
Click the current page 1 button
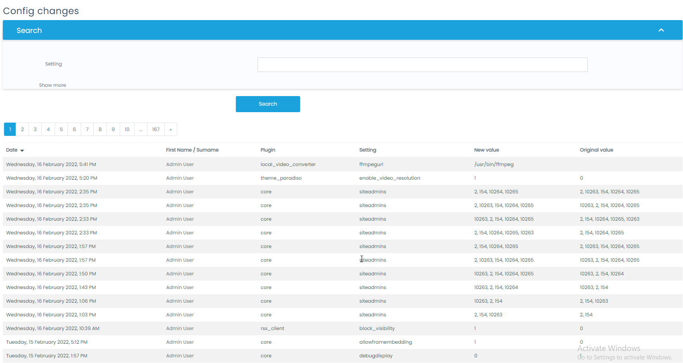click(x=10, y=129)
